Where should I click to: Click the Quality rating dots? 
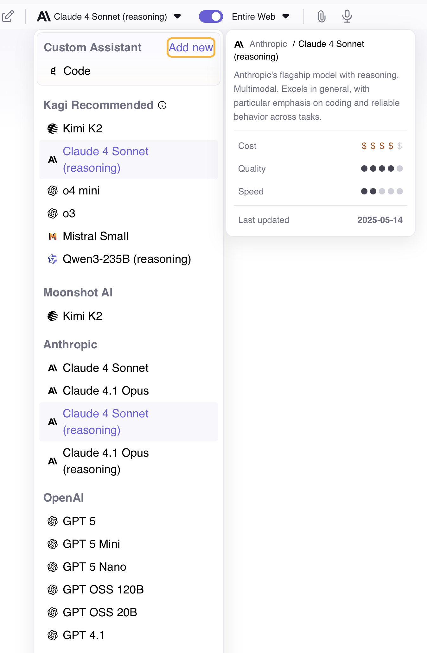382,168
